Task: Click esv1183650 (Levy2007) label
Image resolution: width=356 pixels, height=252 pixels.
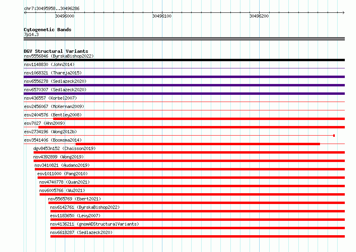Action: pos(75,216)
